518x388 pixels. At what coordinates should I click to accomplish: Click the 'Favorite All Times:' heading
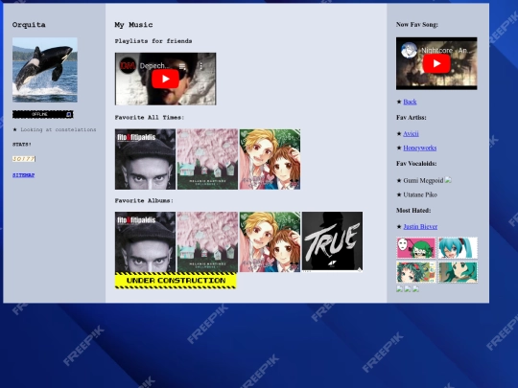(x=150, y=118)
